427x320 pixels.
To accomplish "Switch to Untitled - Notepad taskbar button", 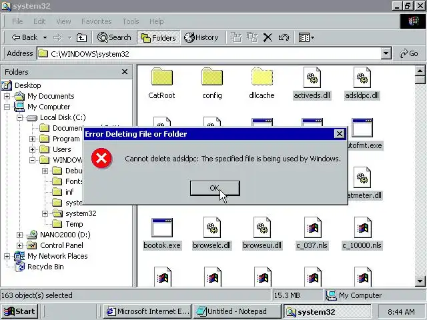I will [x=237, y=311].
